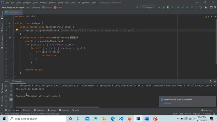Click the rollback undo arrow icon
Viewport: 217px width, 122px height.
(200, 7)
